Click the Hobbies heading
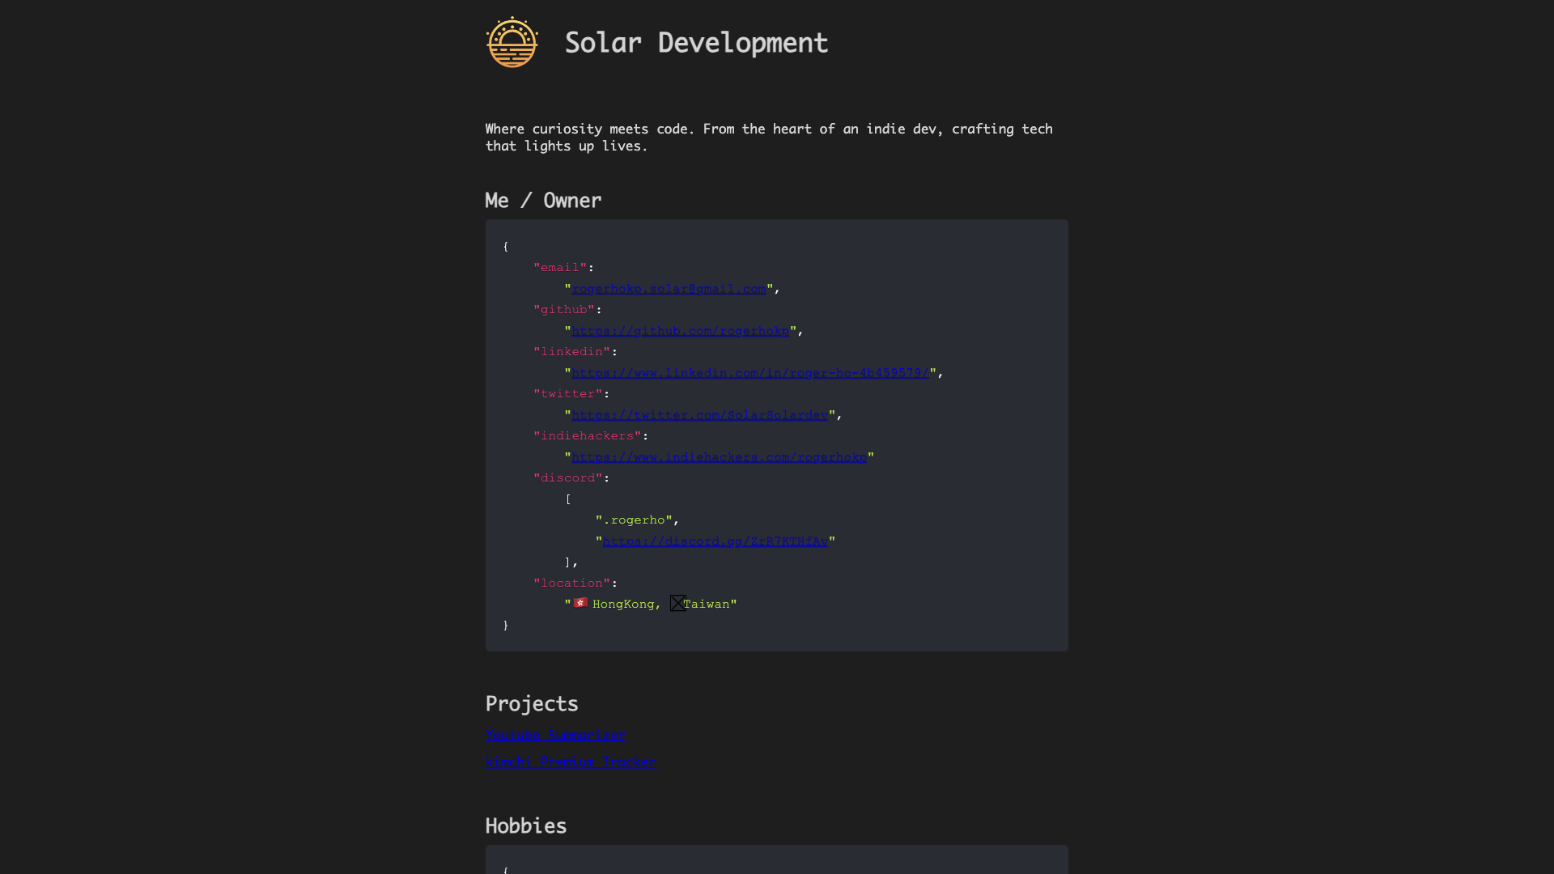The width and height of the screenshot is (1554, 874). [x=526, y=826]
